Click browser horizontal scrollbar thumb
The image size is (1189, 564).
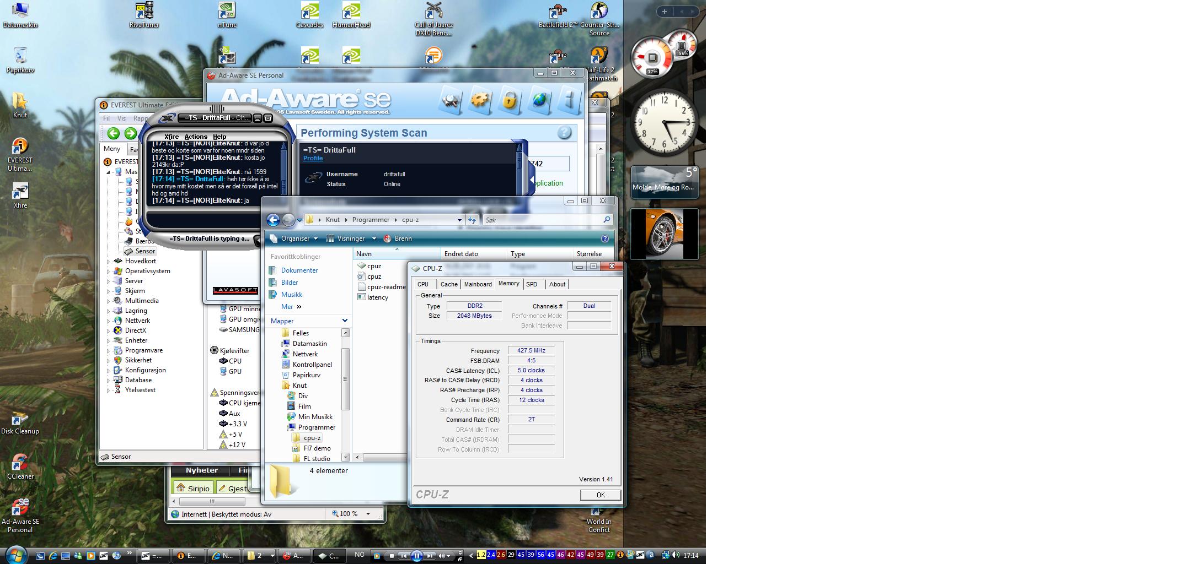point(212,501)
